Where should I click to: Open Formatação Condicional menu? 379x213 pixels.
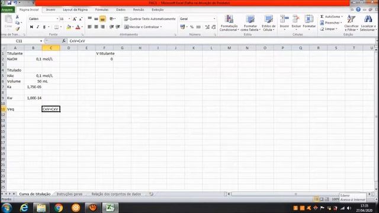click(229, 23)
